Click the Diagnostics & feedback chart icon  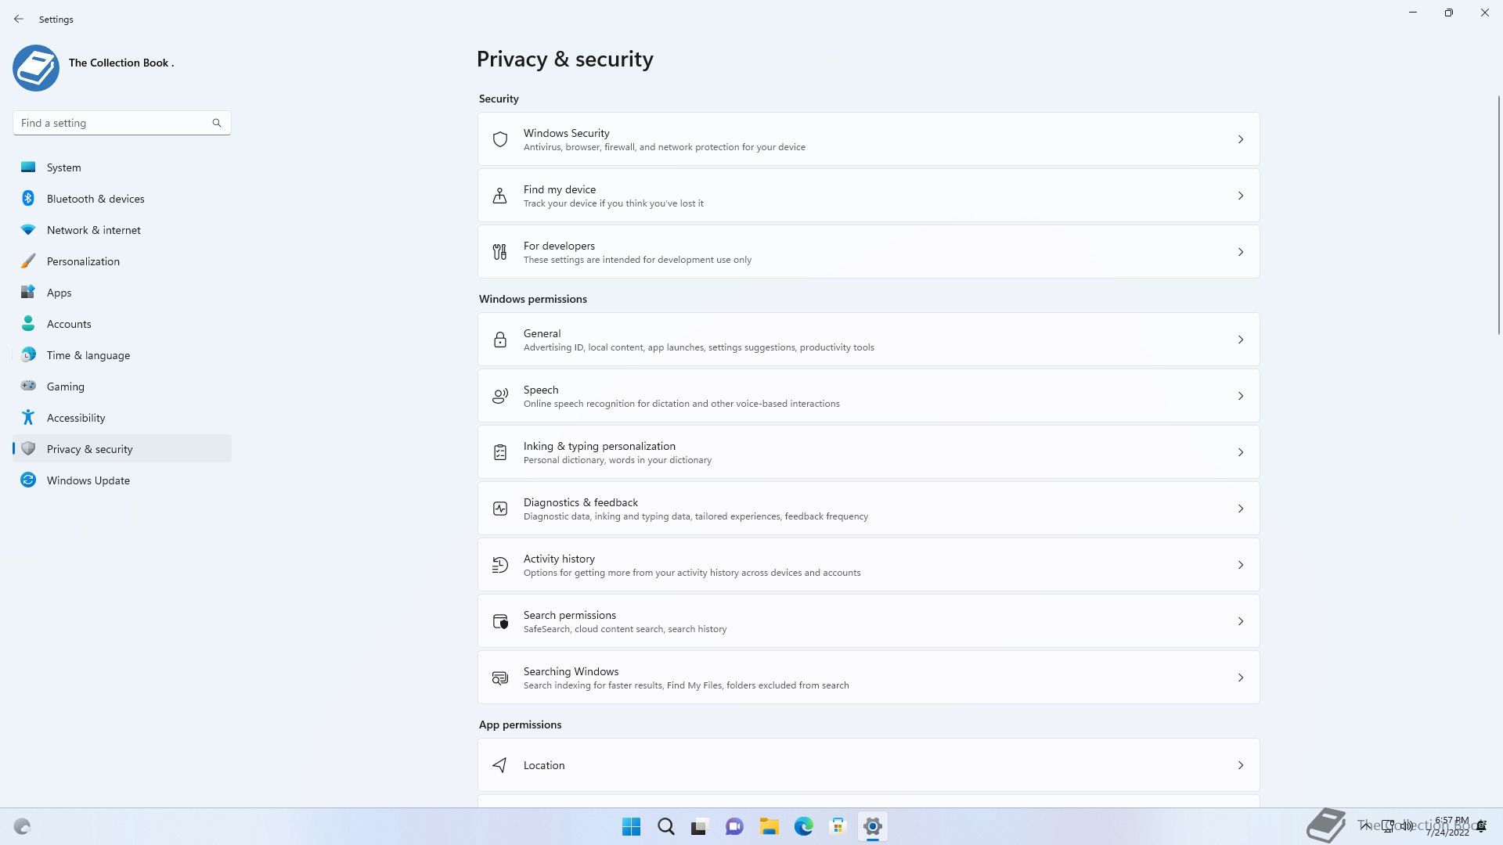tap(500, 509)
